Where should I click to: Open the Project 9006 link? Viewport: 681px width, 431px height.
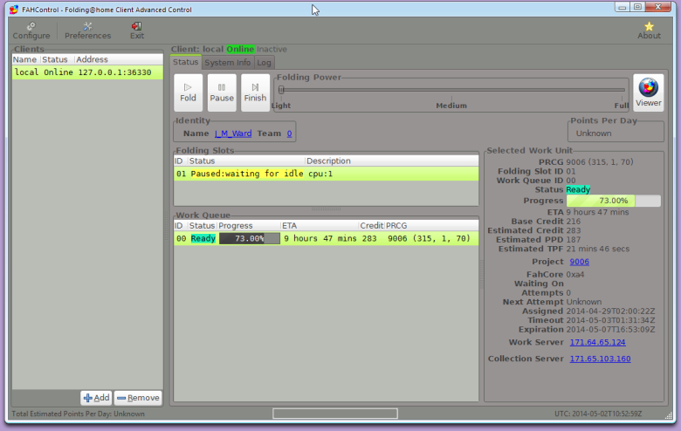(x=580, y=261)
